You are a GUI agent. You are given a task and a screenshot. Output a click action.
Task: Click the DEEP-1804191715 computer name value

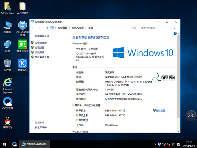pyautogui.click(x=115, y=111)
